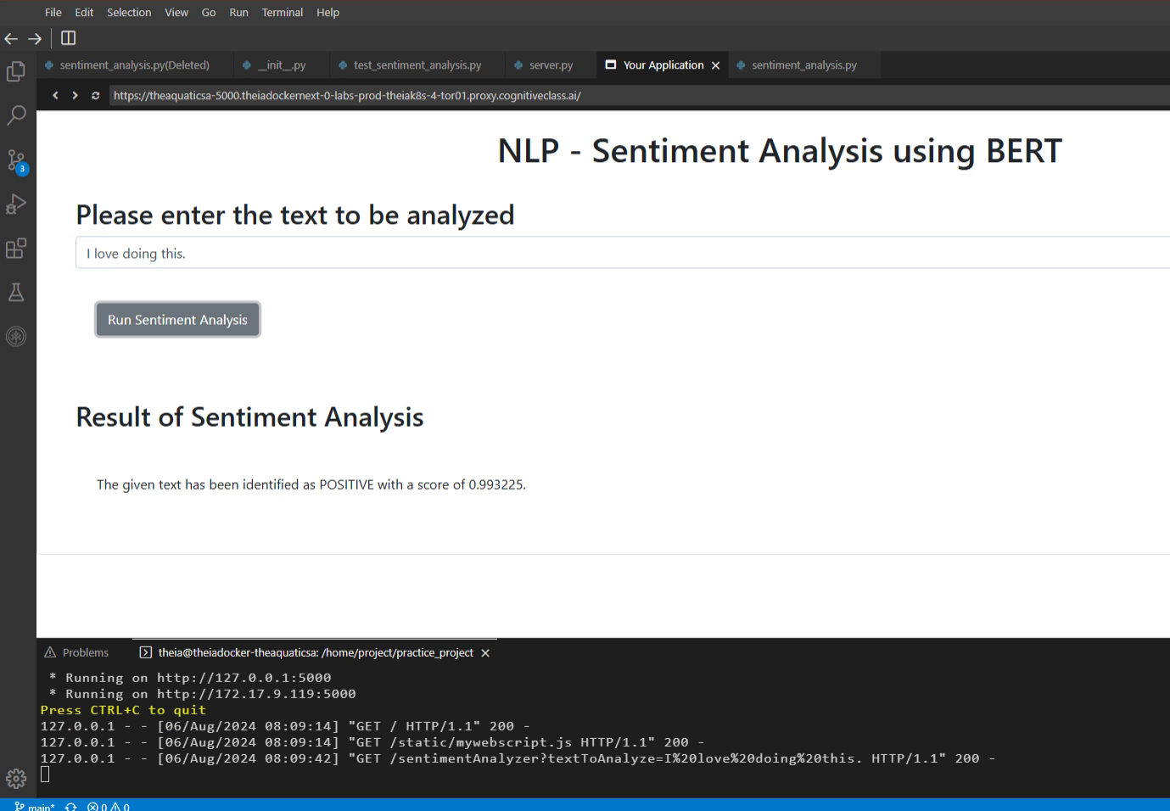Open the Explorer view in sidebar
1170x811 pixels.
(x=16, y=72)
